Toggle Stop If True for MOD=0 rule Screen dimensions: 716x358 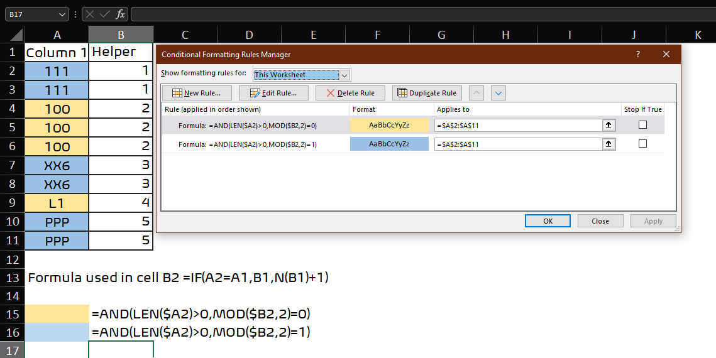pyautogui.click(x=642, y=124)
